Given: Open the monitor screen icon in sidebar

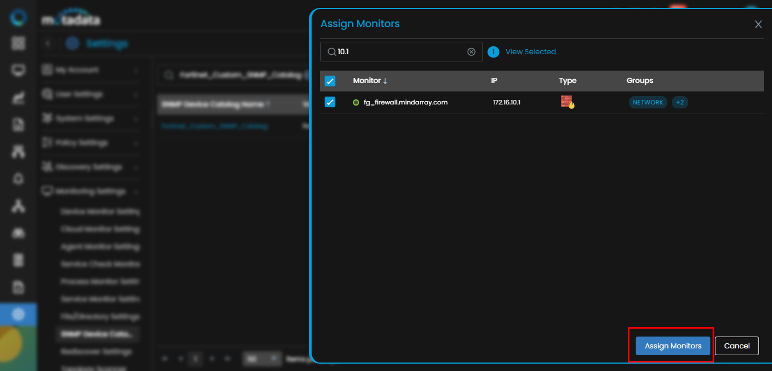Looking at the screenshot, I should click(x=19, y=71).
